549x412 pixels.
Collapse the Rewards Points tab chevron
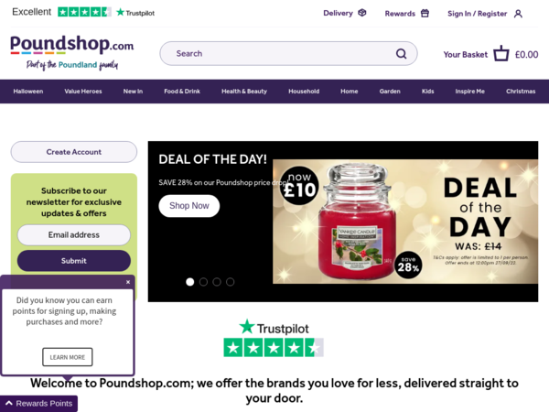(x=9, y=403)
